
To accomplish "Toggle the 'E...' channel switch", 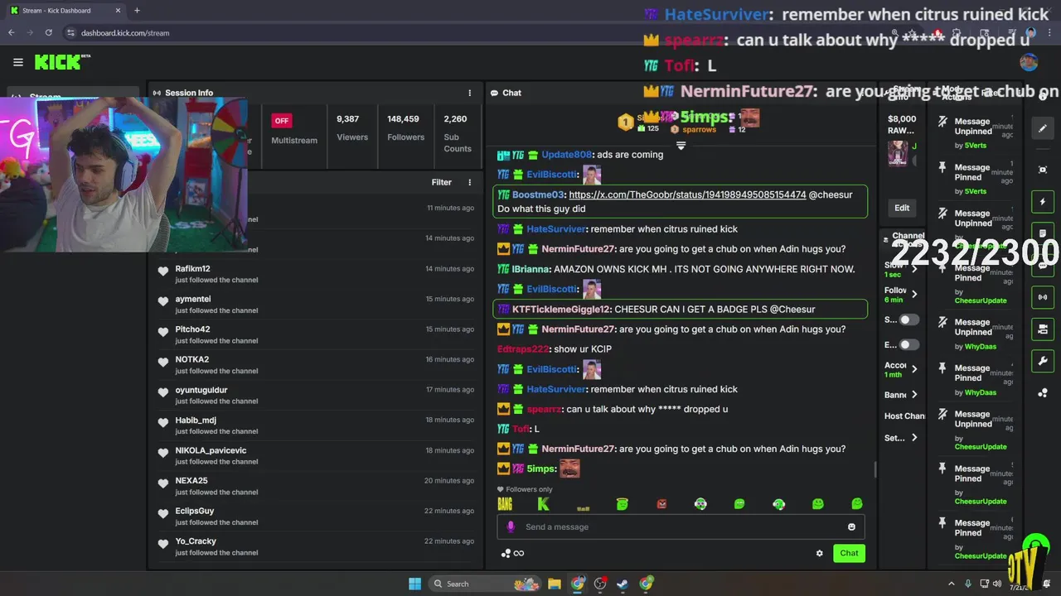I will [x=909, y=344].
